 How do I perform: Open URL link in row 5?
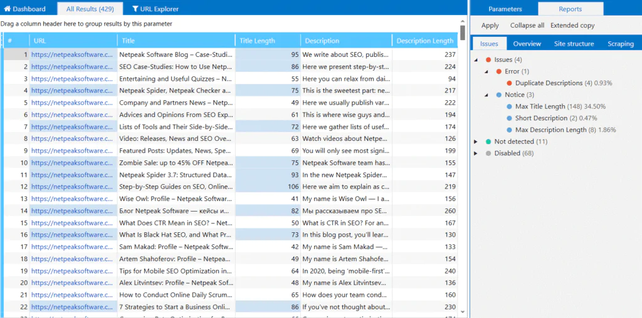coord(72,103)
